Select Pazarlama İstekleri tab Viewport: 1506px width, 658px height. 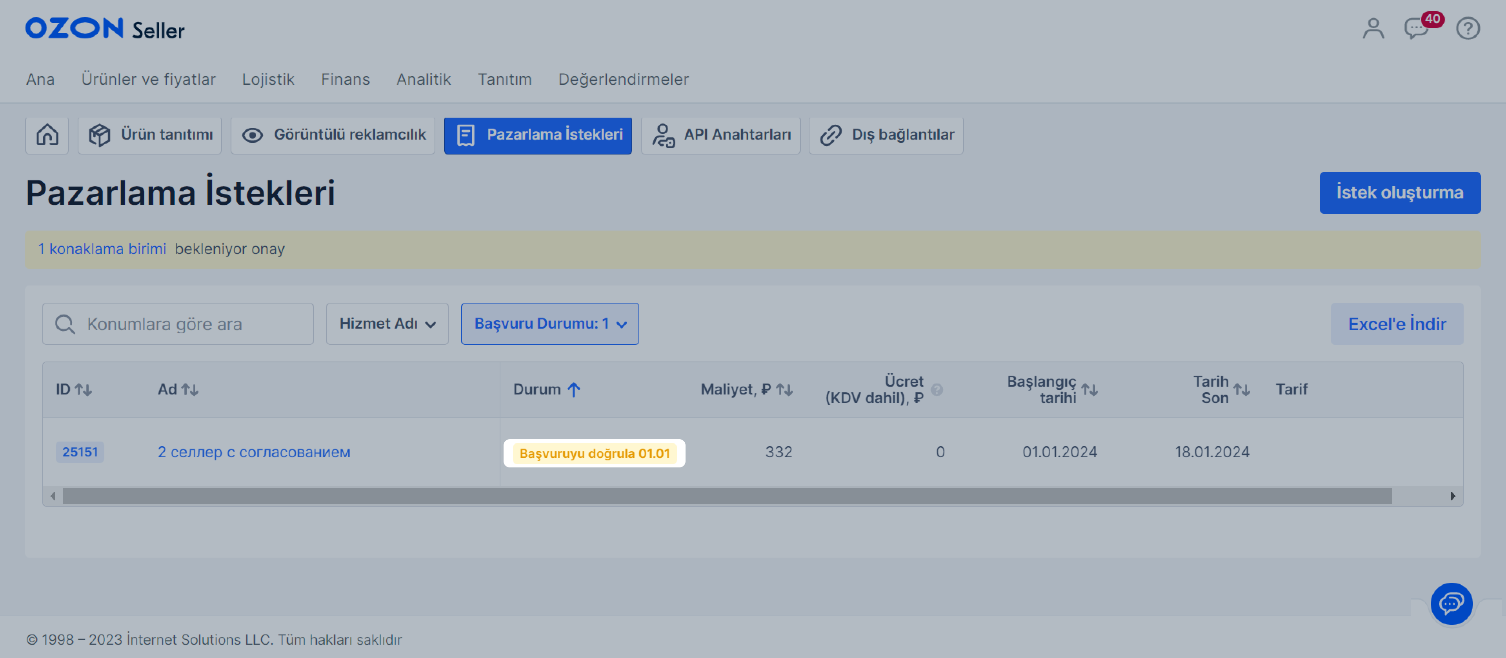537,135
